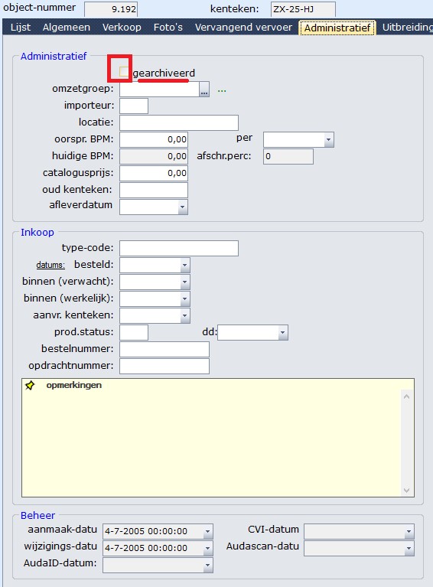Viewport: 433px width, 587px height.
Task: Expand the aanmaak-datum dropdown
Action: [208, 531]
